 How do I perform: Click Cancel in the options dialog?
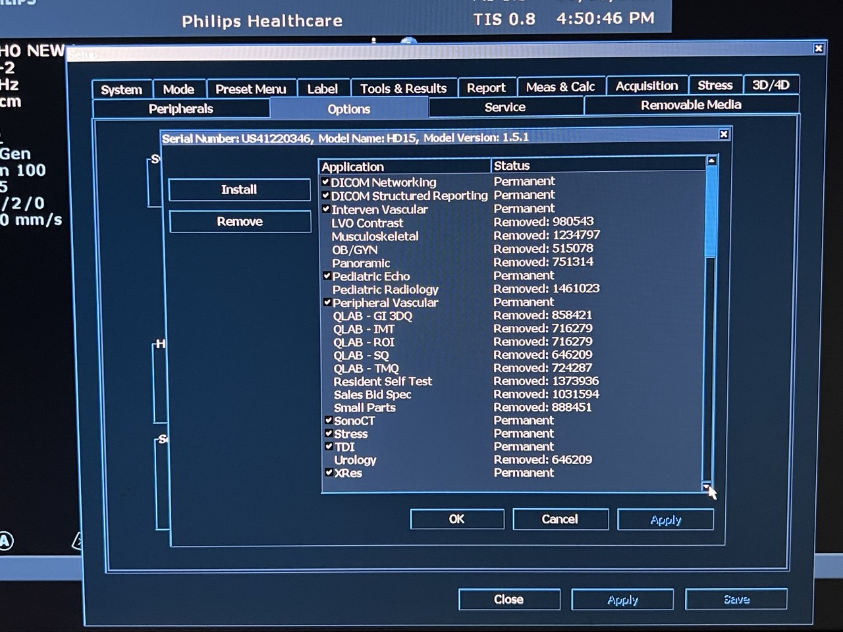560,519
